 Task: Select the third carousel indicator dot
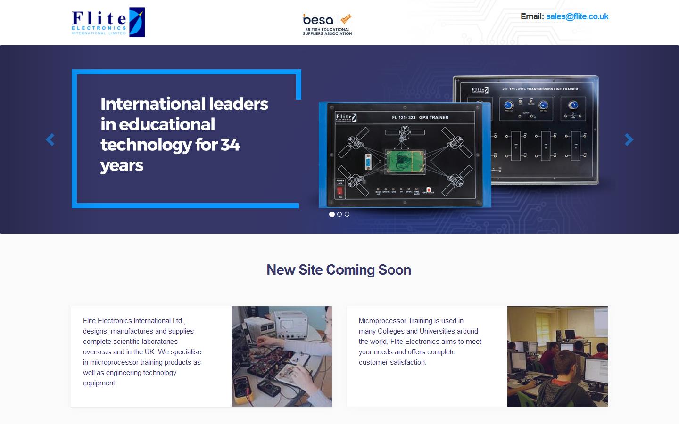pyautogui.click(x=347, y=214)
